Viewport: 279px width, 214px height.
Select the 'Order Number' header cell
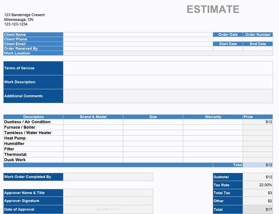pos(258,34)
